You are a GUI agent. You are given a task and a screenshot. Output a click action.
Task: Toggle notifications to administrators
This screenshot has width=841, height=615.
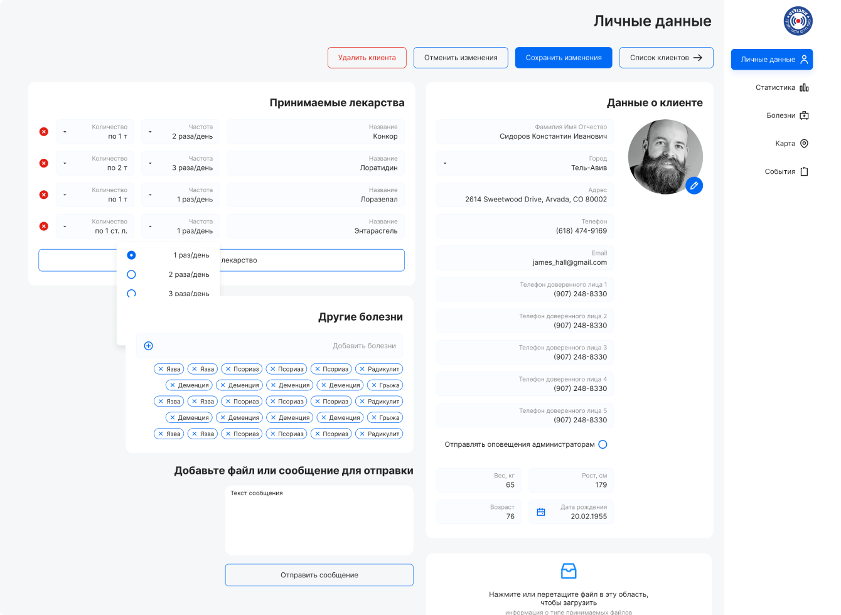pos(603,444)
